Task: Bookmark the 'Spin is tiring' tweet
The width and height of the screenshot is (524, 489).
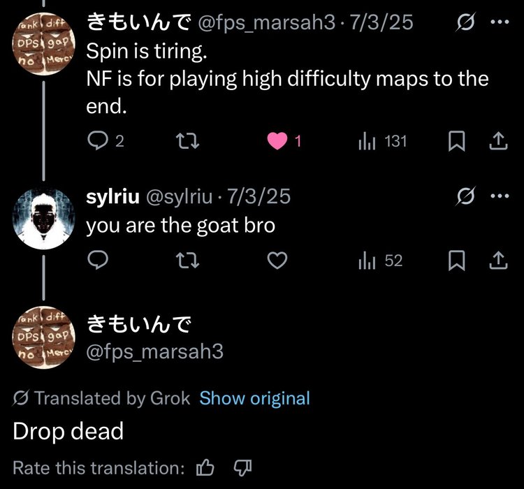Action: 456,141
